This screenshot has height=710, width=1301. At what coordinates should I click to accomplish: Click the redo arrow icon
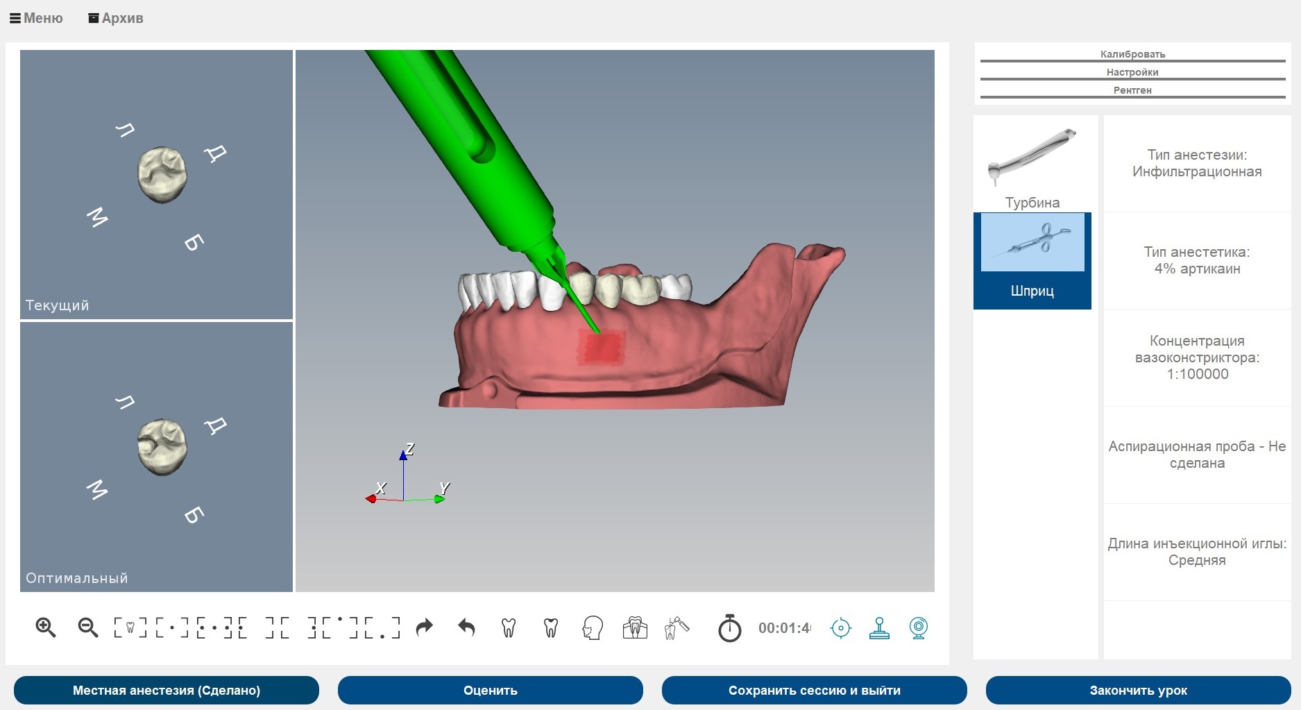pos(424,627)
